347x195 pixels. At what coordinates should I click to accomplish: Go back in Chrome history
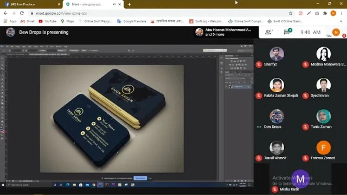coord(5,13)
